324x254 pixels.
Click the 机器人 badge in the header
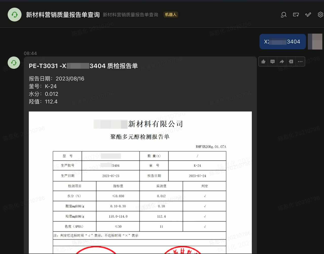tap(171, 15)
